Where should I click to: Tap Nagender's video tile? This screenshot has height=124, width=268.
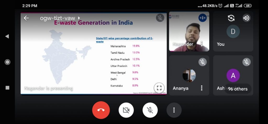pyautogui.click(x=189, y=31)
